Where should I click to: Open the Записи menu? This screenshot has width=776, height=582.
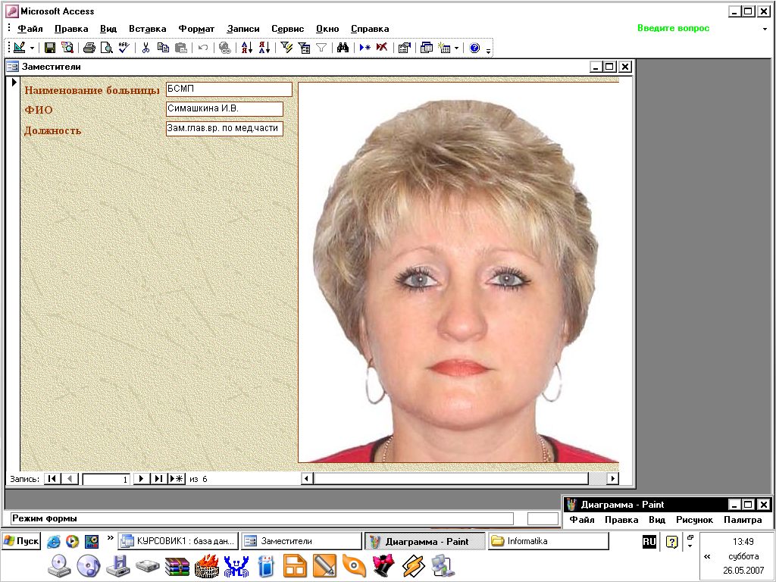(243, 29)
